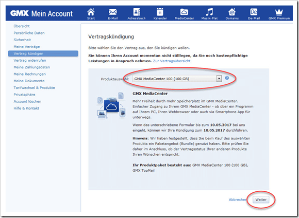Click the blue help icon beside Produktauswahl

pos(227,78)
